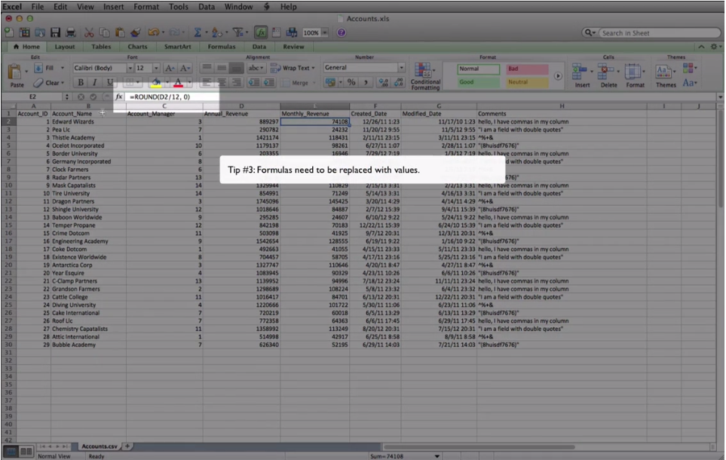Click the Decrease Font Size icon
726x460 pixels.
tap(185, 68)
